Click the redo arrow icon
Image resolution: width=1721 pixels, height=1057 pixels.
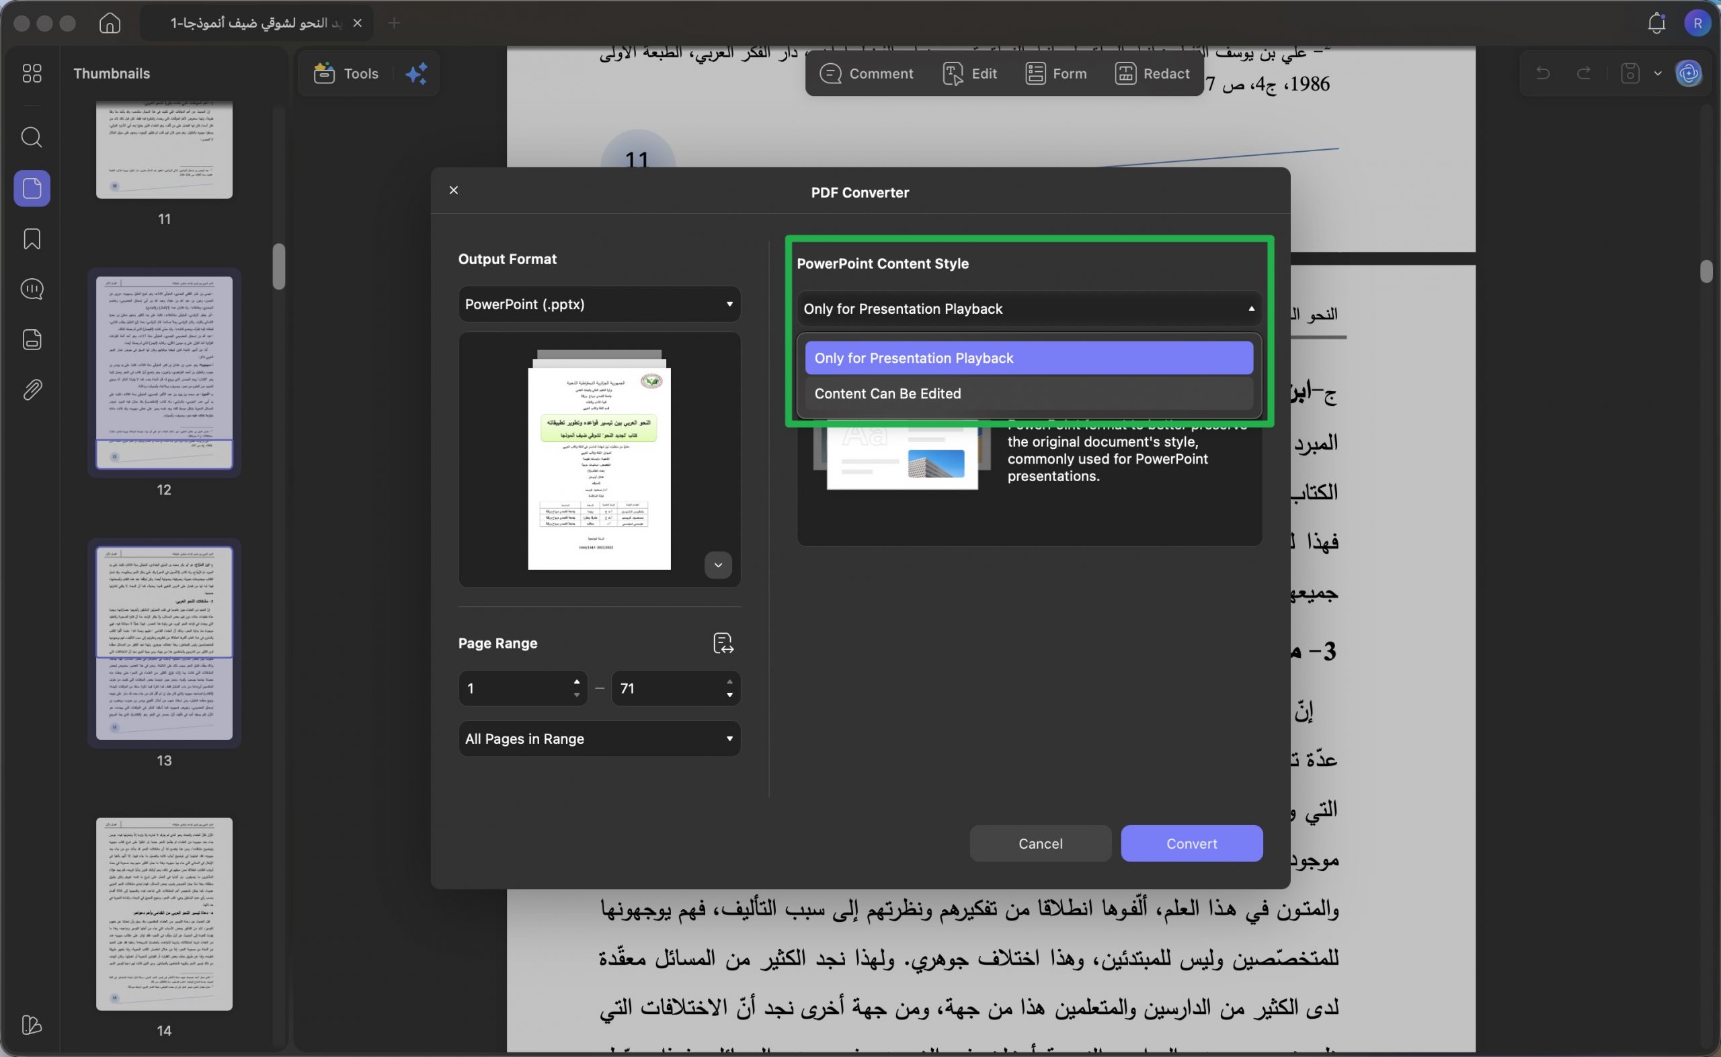pyautogui.click(x=1584, y=73)
